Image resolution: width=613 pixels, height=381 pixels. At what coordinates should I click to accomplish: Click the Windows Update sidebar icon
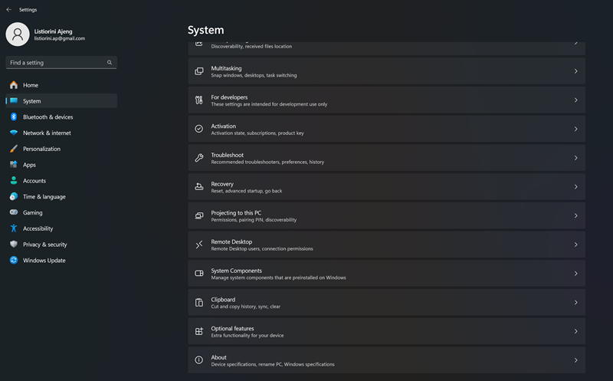pyautogui.click(x=14, y=261)
